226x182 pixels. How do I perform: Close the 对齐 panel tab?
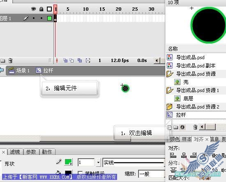pyautogui.click(x=207, y=139)
